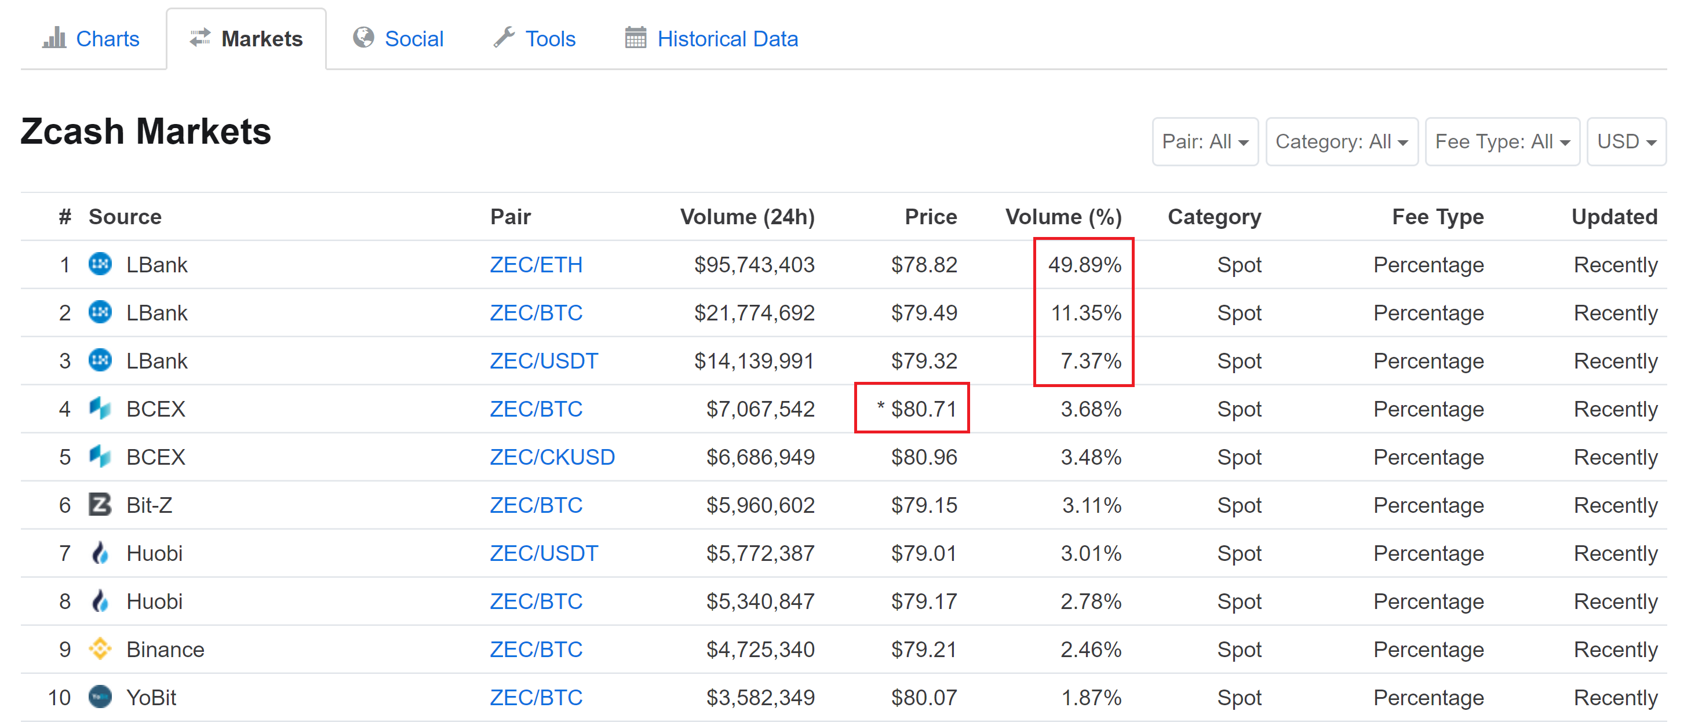Image resolution: width=1691 pixels, height=722 pixels.
Task: Sort the table by Volume (24h)
Action: coord(748,216)
